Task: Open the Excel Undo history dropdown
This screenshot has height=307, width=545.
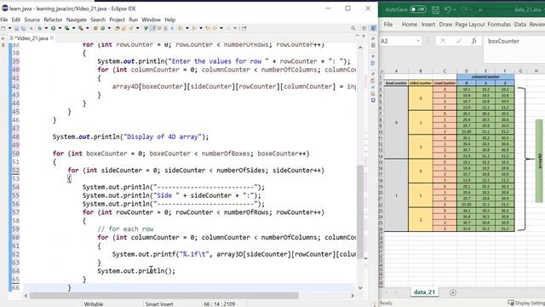Action: tap(455, 9)
